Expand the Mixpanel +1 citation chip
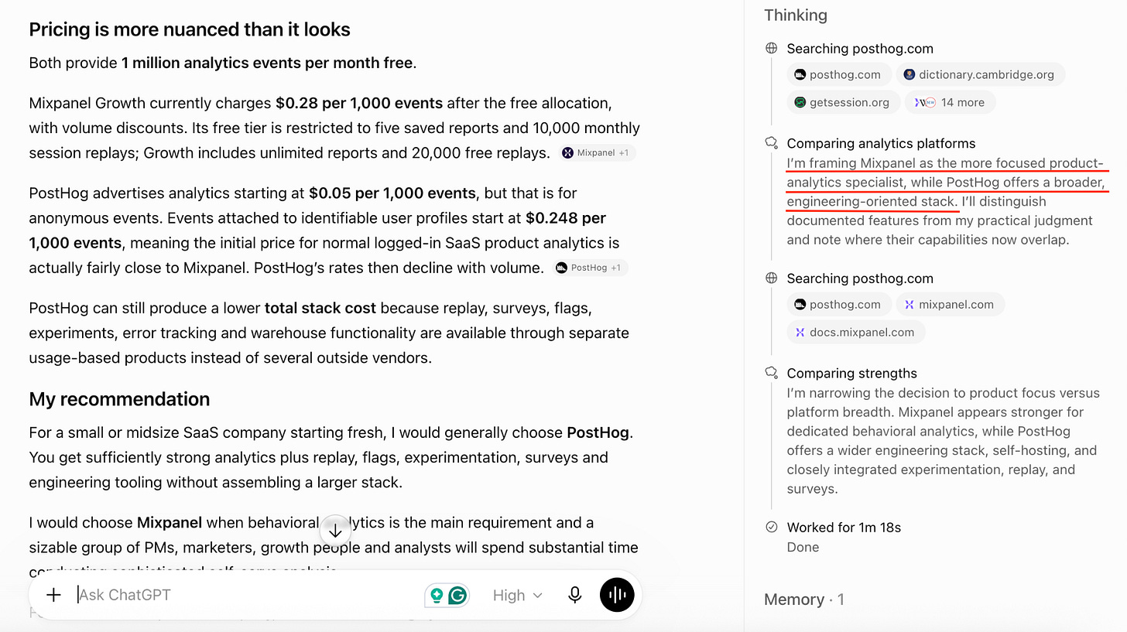 598,152
